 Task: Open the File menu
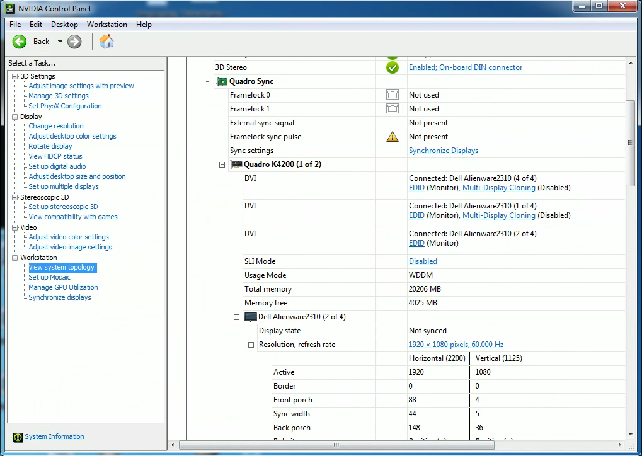tap(15, 25)
